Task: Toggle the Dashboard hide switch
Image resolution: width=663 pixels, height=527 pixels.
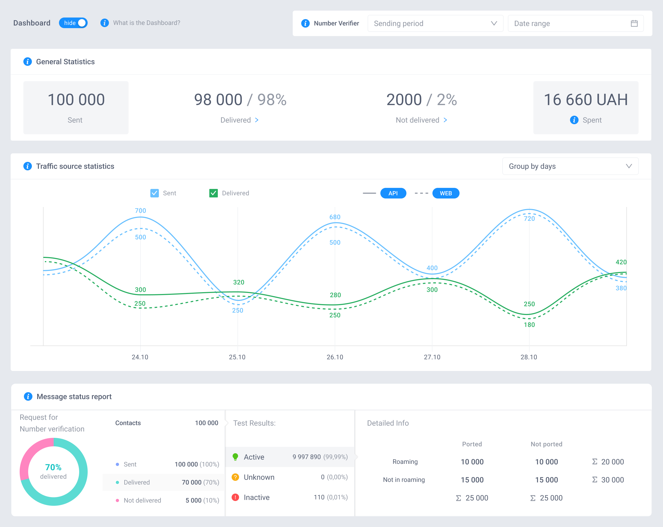Action: coord(74,23)
